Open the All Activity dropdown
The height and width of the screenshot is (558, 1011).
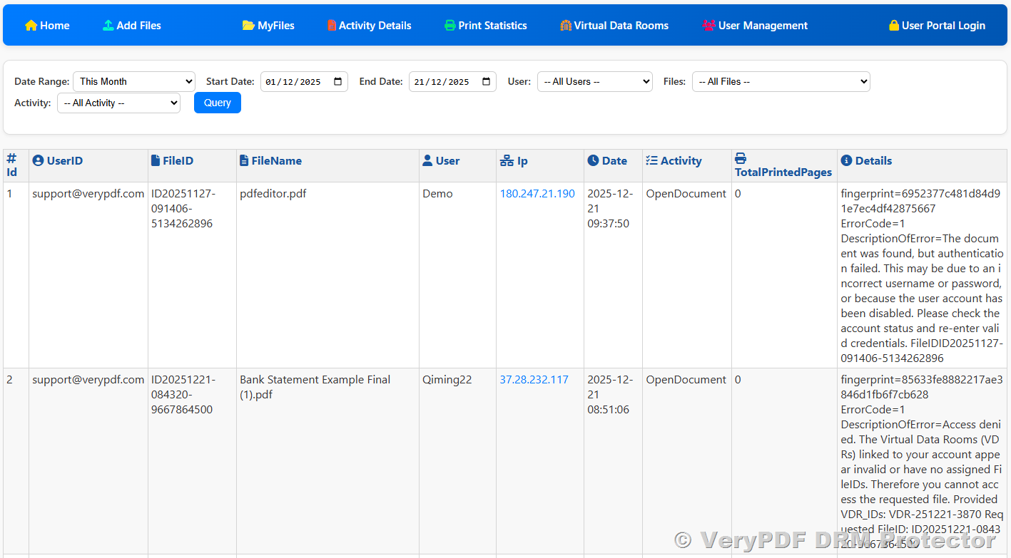[x=118, y=103]
